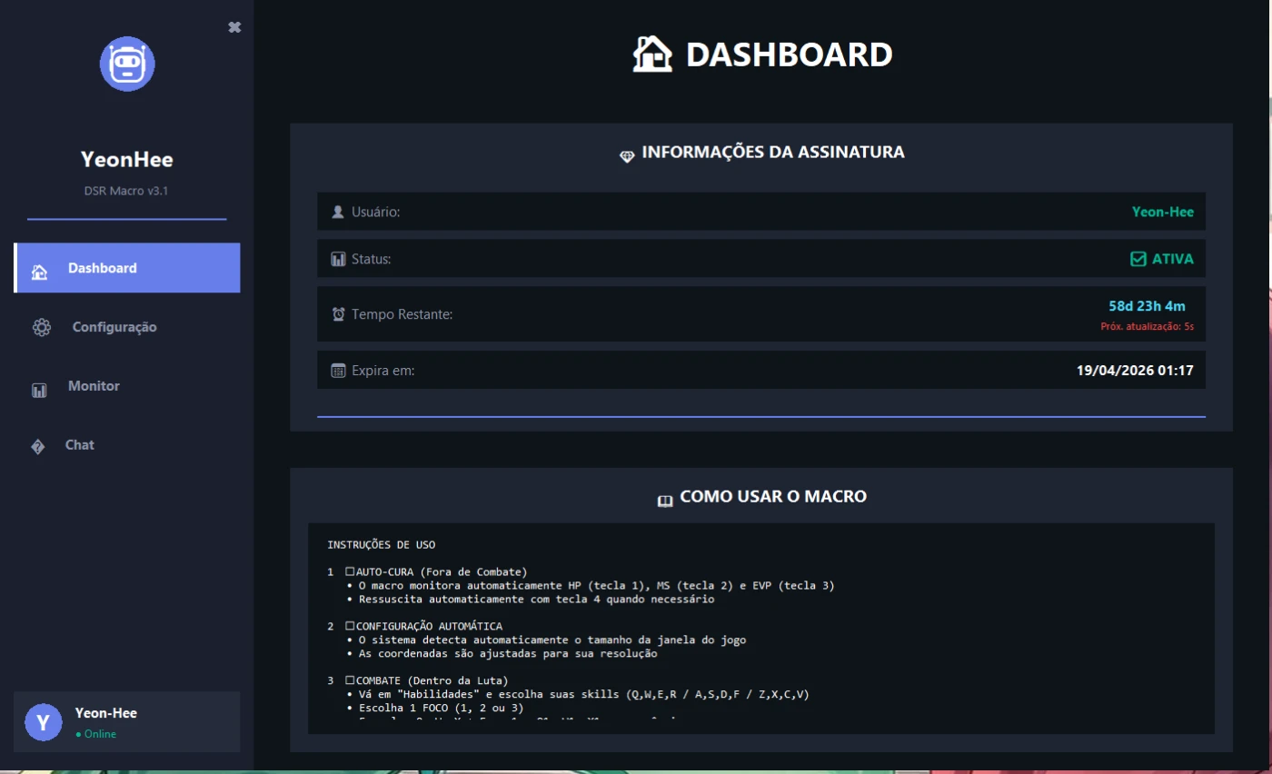Click inside the Instruções de Uso text area
This screenshot has width=1272, height=774.
pos(760,636)
